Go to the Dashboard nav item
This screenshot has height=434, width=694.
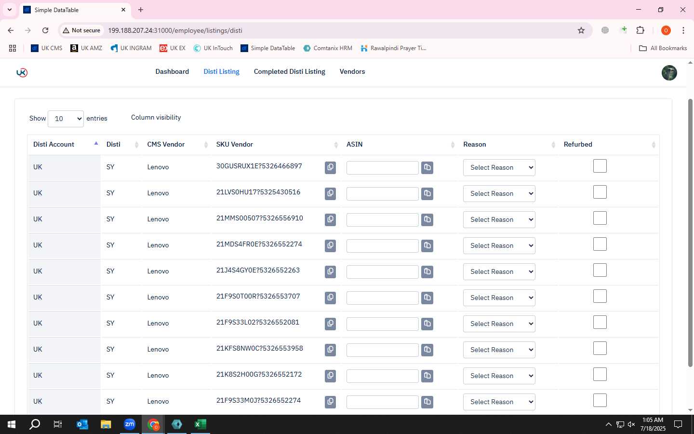click(x=172, y=71)
